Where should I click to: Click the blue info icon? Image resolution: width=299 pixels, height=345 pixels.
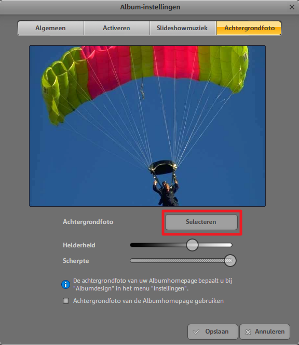coord(65,284)
